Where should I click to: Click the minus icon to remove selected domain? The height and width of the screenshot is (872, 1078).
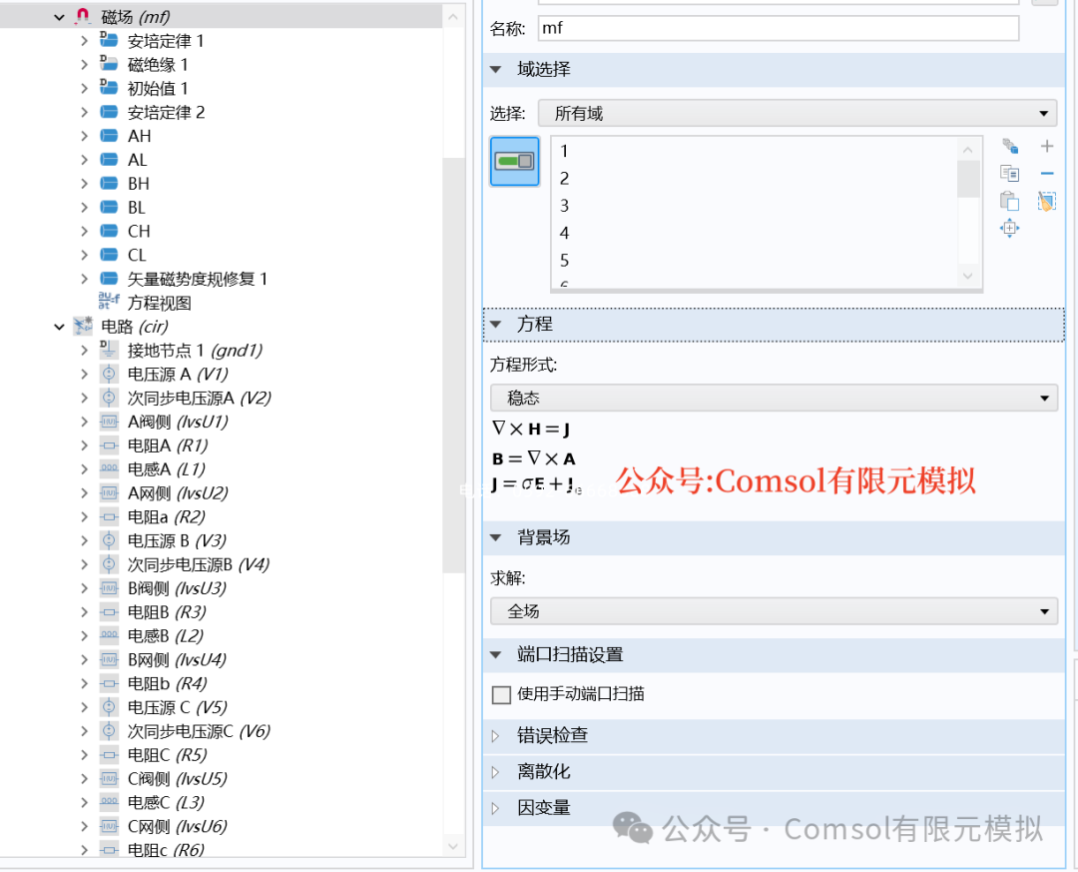pos(1046,173)
